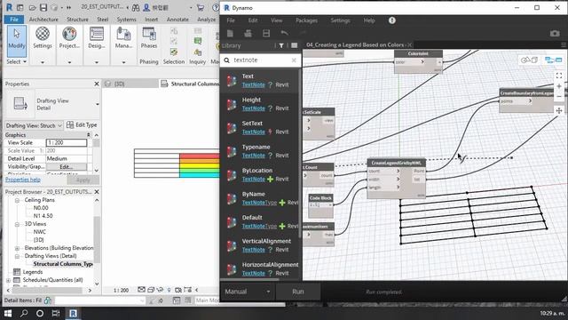Viewport: 568px width, 320px height.
Task: Click Dynamo camera export image icon
Action: click(x=555, y=34)
